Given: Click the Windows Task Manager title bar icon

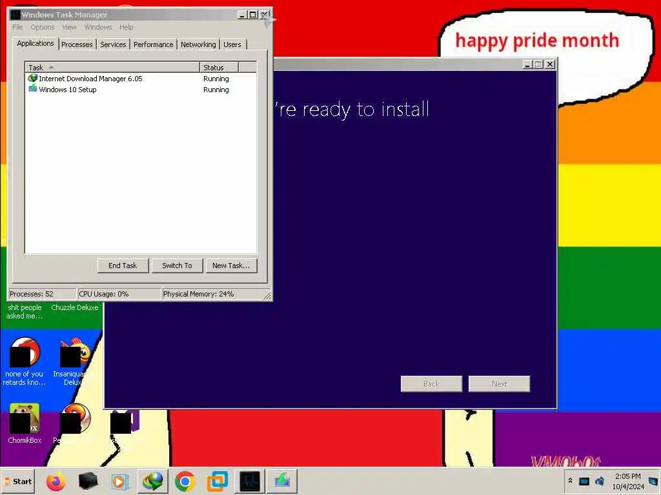Looking at the screenshot, I should pos(15,15).
